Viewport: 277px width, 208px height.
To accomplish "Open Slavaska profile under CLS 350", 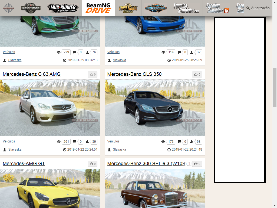I will [119, 149].
